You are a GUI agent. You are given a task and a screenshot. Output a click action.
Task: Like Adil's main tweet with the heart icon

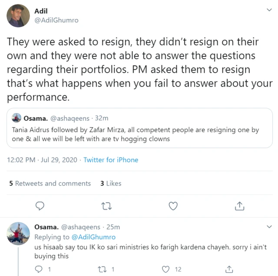(173, 206)
